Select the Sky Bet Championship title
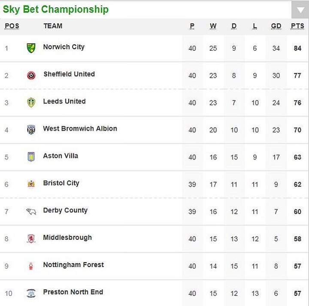The height and width of the screenshot is (306, 309). [56, 9]
